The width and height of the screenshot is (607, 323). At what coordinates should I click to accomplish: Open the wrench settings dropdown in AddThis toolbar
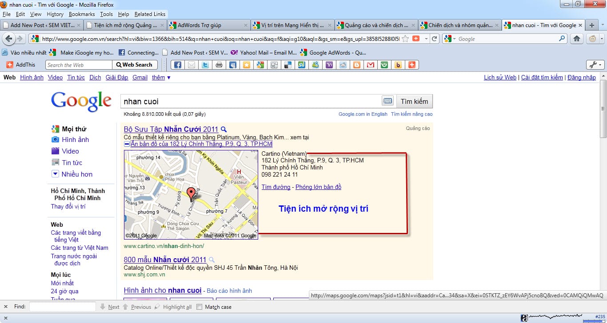[595, 65]
